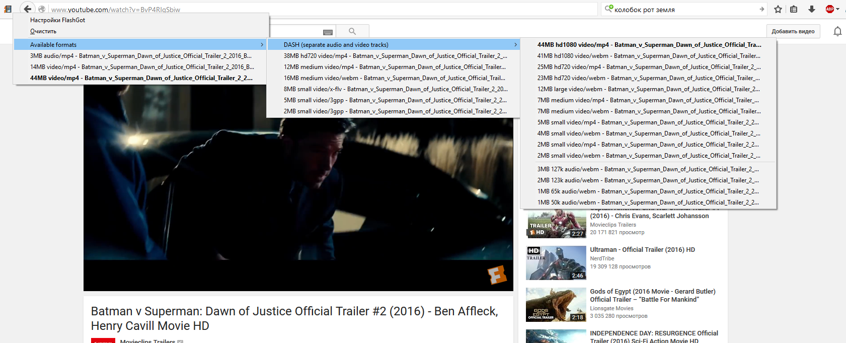Click the Adblock Plus ABP icon

[x=830, y=9]
